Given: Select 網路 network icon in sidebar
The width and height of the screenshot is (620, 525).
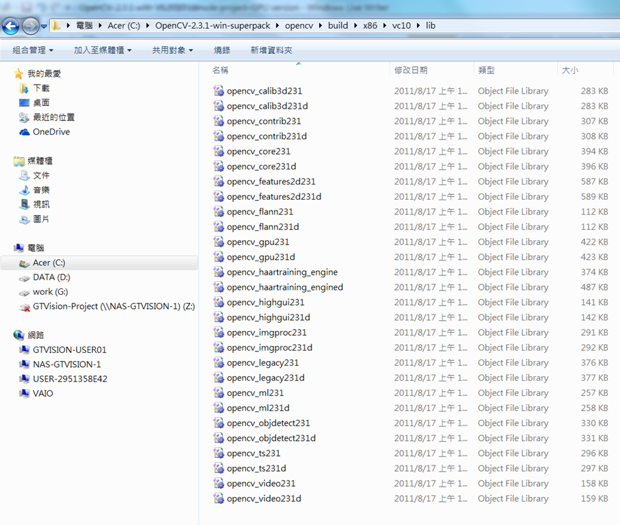Looking at the screenshot, I should click(18, 335).
